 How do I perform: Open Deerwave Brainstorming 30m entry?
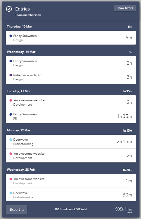point(71,194)
